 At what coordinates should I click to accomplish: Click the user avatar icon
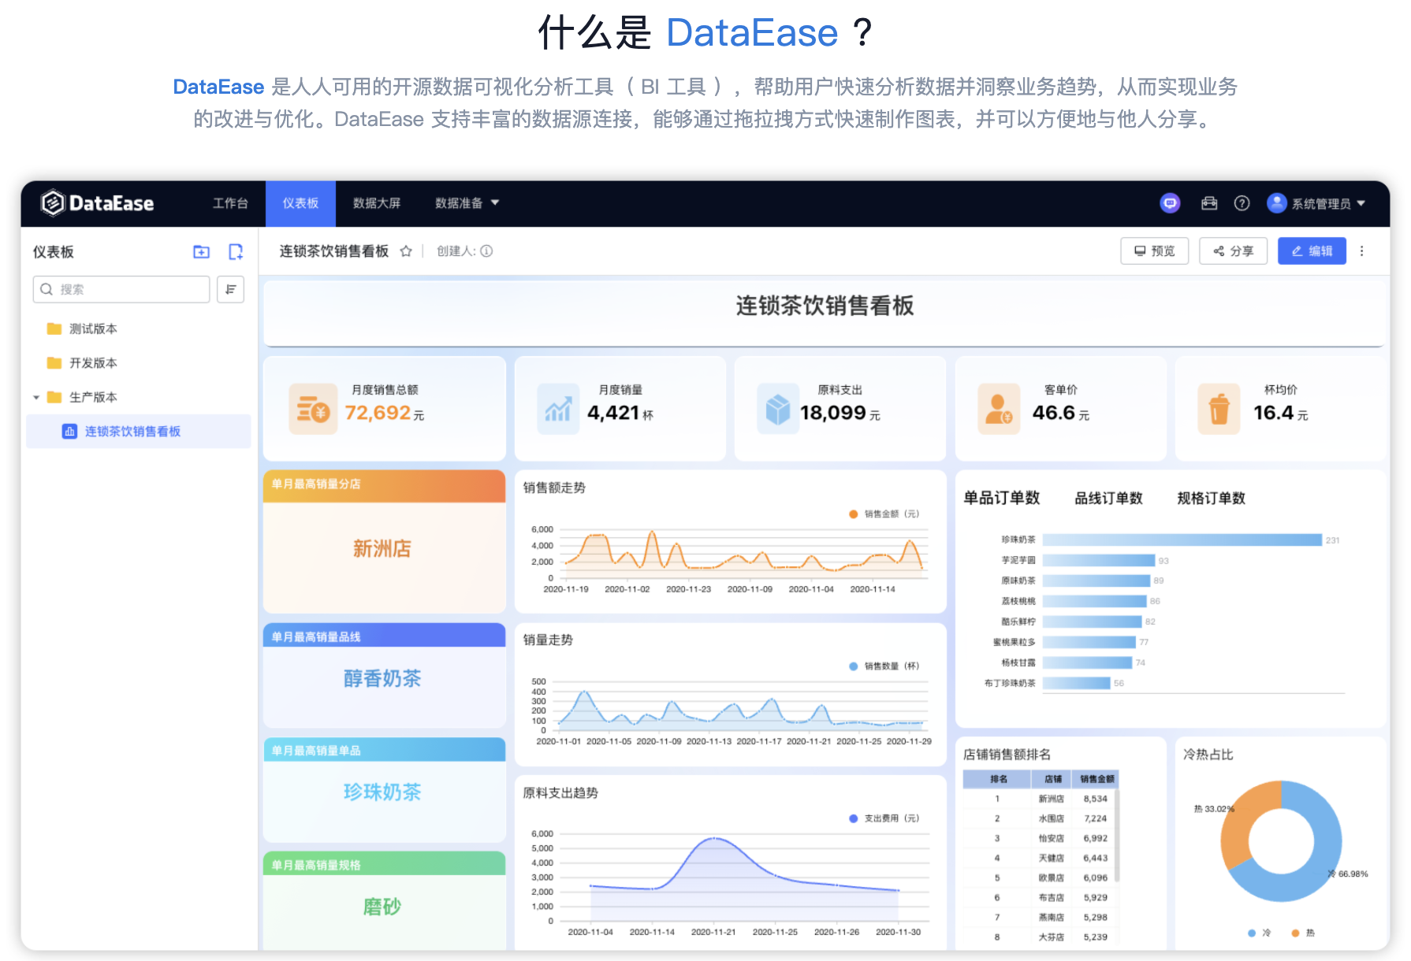(x=1277, y=203)
